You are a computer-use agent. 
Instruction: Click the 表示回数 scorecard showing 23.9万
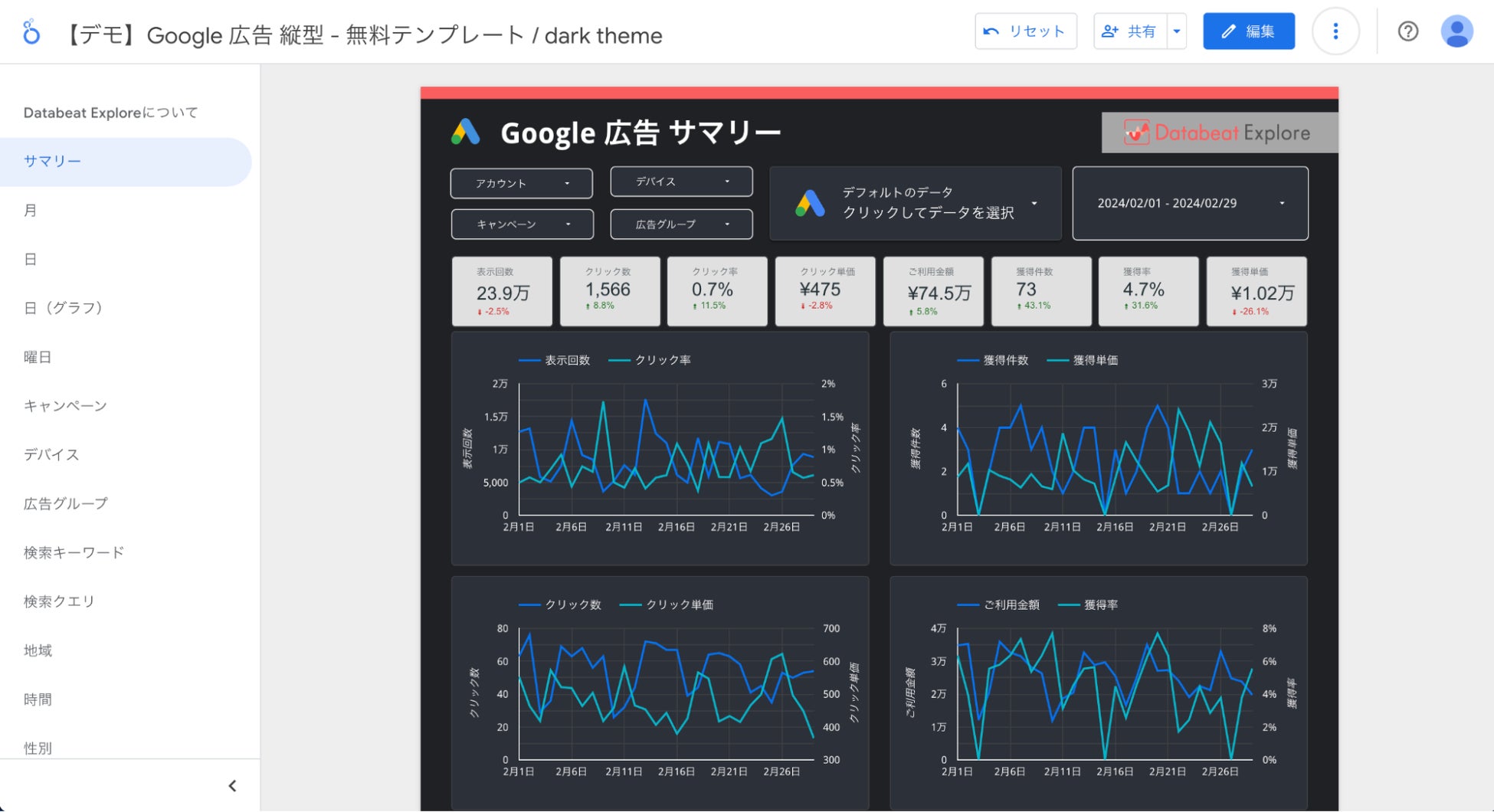click(502, 292)
